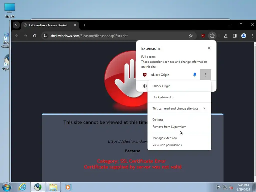This screenshot has height=192, width=256.
Task: Click the uBlock Origin shield in Extensions list
Action: pyautogui.click(x=145, y=74)
